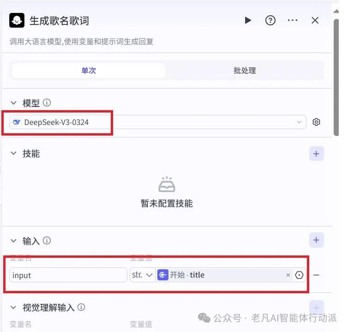
Task: Open the three-dot more options menu
Action: coord(292,20)
